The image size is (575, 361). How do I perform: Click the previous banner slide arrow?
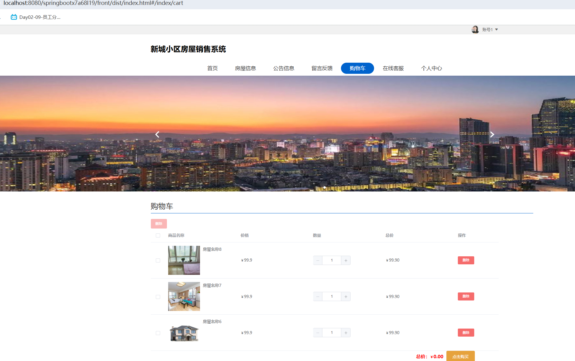point(157,135)
